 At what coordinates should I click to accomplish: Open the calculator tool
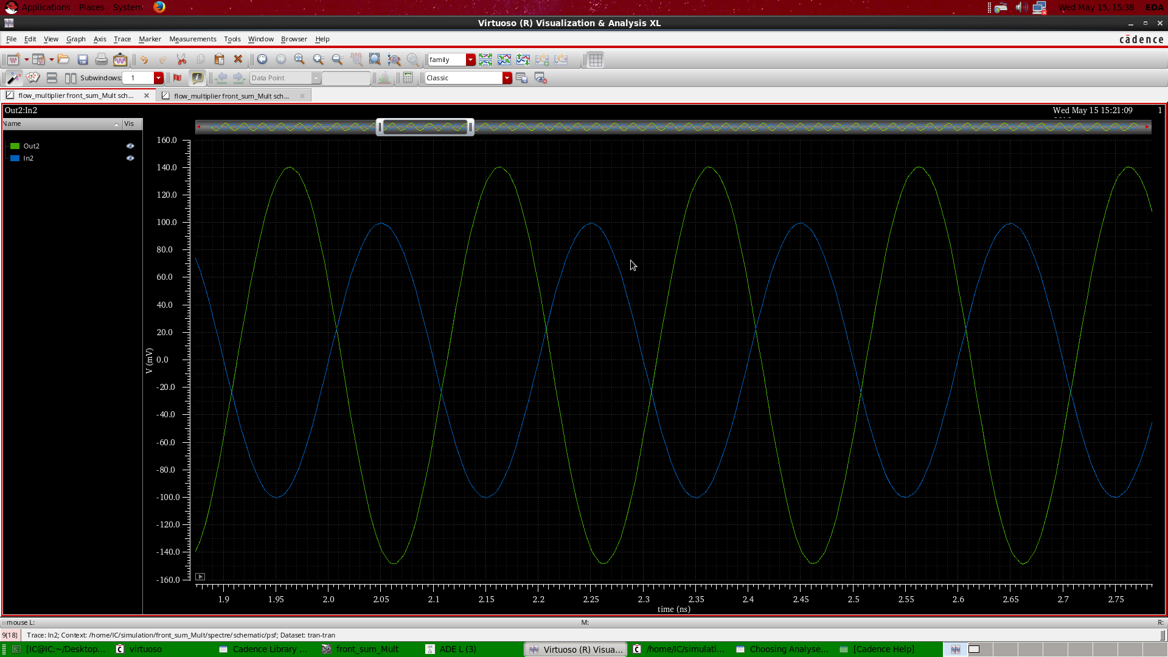click(408, 78)
